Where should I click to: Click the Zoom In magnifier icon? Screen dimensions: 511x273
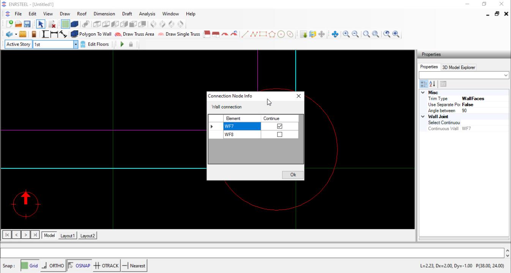tap(346, 34)
